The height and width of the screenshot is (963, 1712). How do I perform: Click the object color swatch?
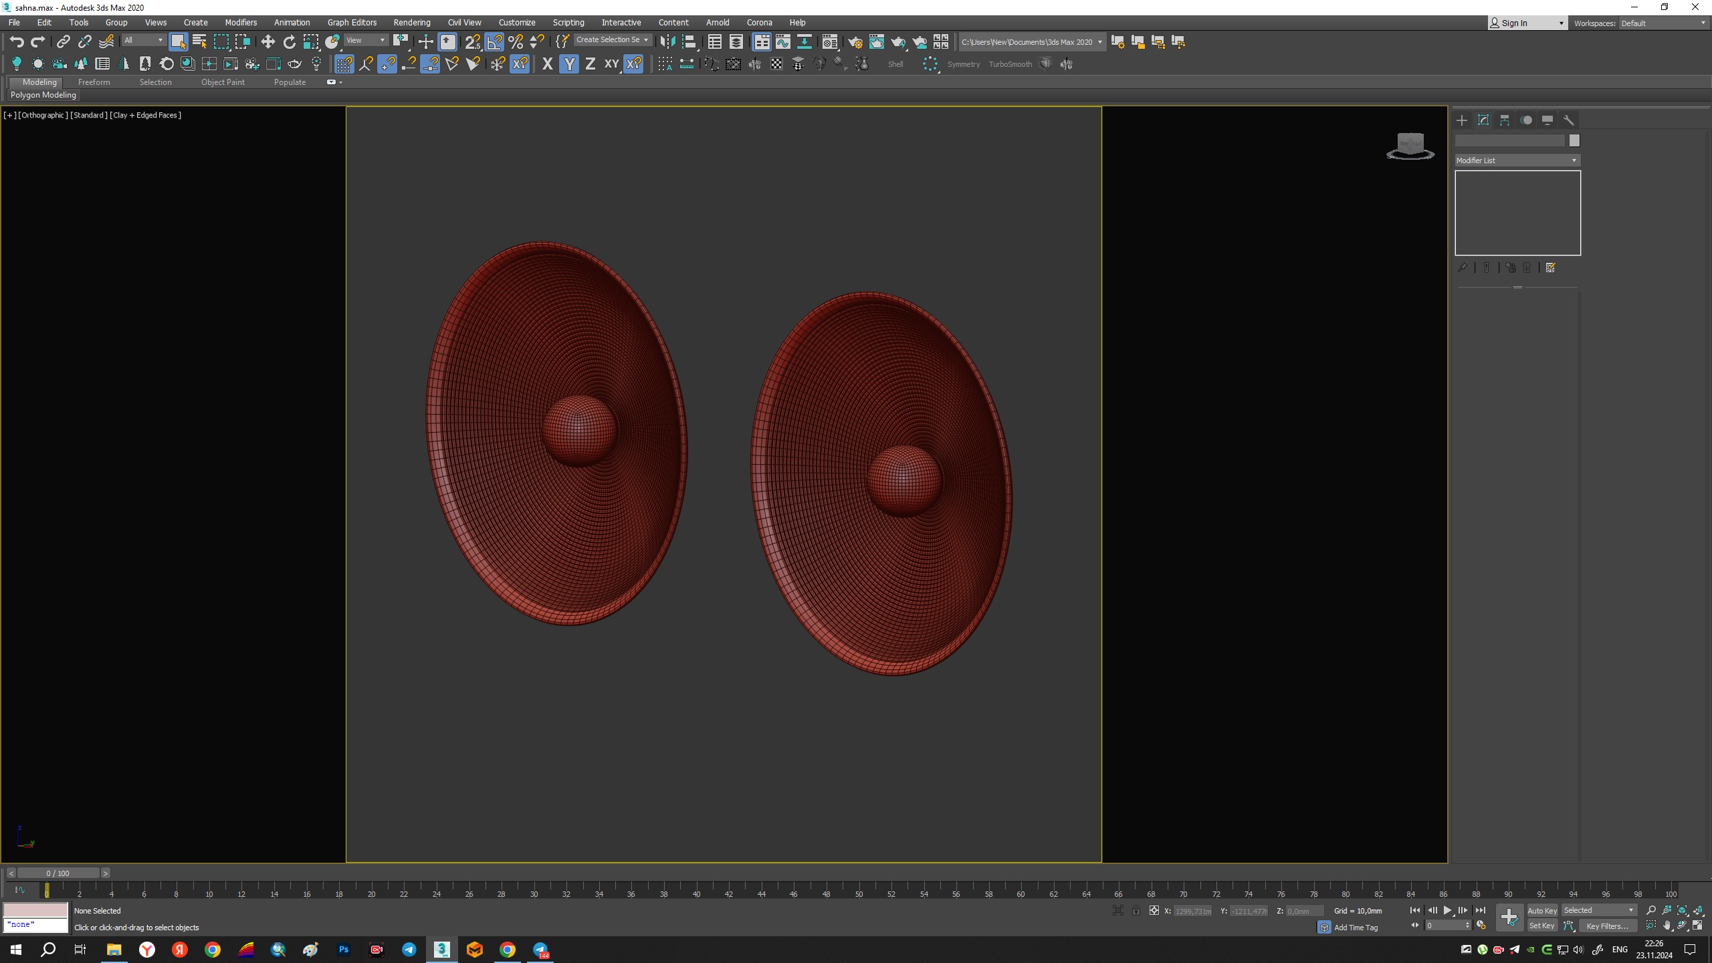(1574, 140)
